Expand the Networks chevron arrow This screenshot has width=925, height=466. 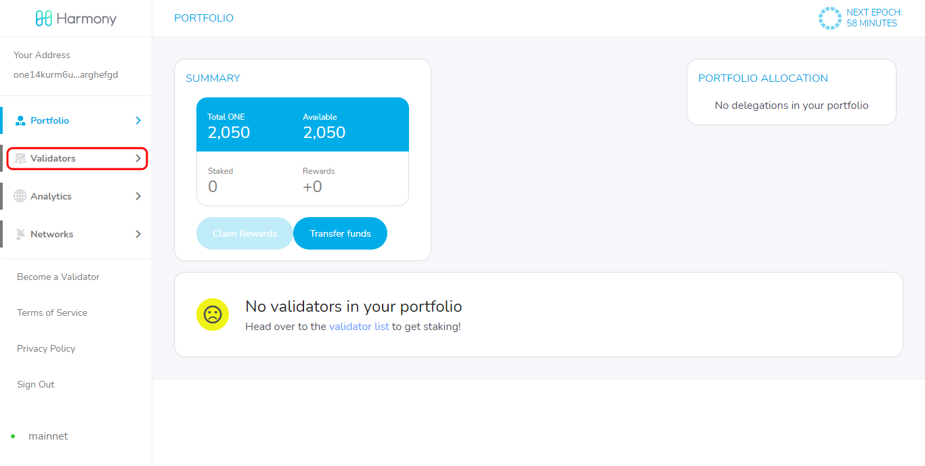coord(138,234)
